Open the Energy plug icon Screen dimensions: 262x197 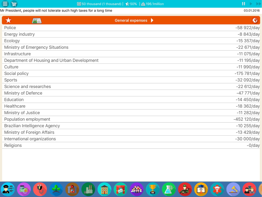pos(40,189)
